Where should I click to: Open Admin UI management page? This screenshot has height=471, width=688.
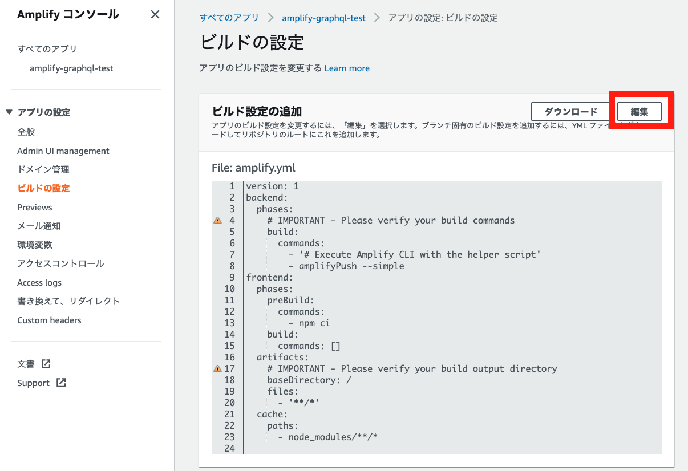pyautogui.click(x=63, y=151)
